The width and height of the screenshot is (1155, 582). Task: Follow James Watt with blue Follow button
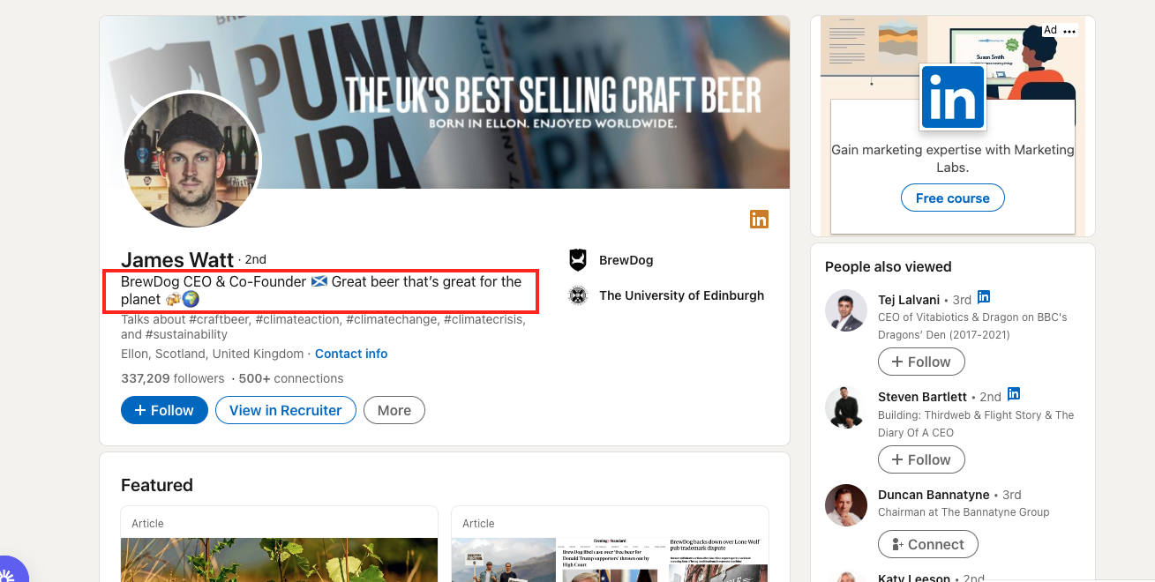point(164,410)
